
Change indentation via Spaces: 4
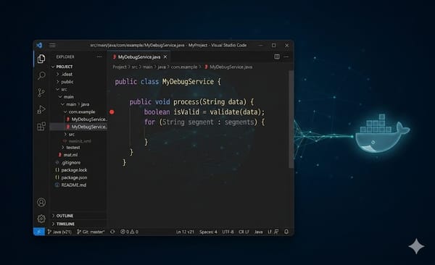point(208,232)
